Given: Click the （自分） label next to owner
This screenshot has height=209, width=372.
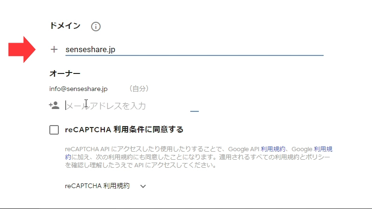Looking at the screenshot, I should (x=139, y=89).
